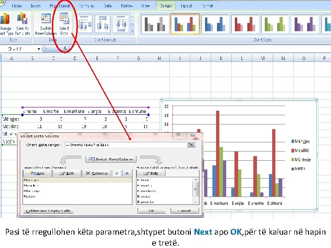Apply the grayscale chart style
This screenshot has width=331, height=248.
(155, 24)
